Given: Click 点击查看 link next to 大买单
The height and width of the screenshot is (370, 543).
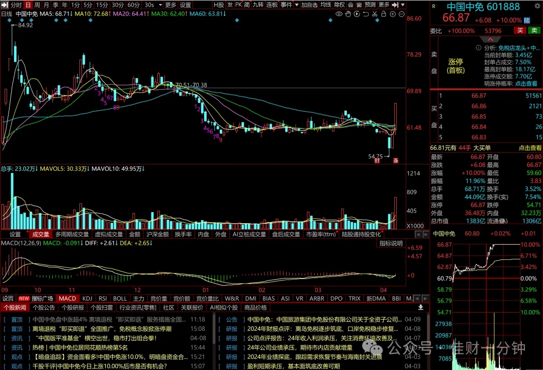Looking at the screenshot, I should click(x=530, y=148).
